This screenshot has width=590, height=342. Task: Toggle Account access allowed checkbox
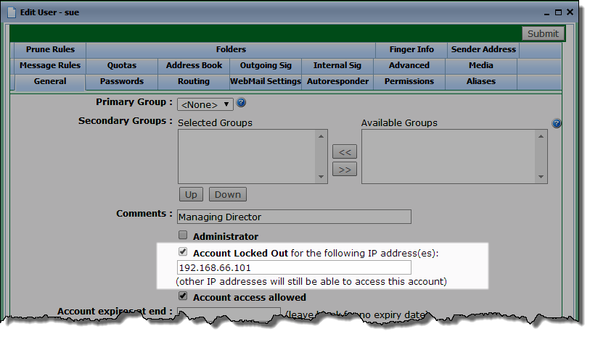183,296
